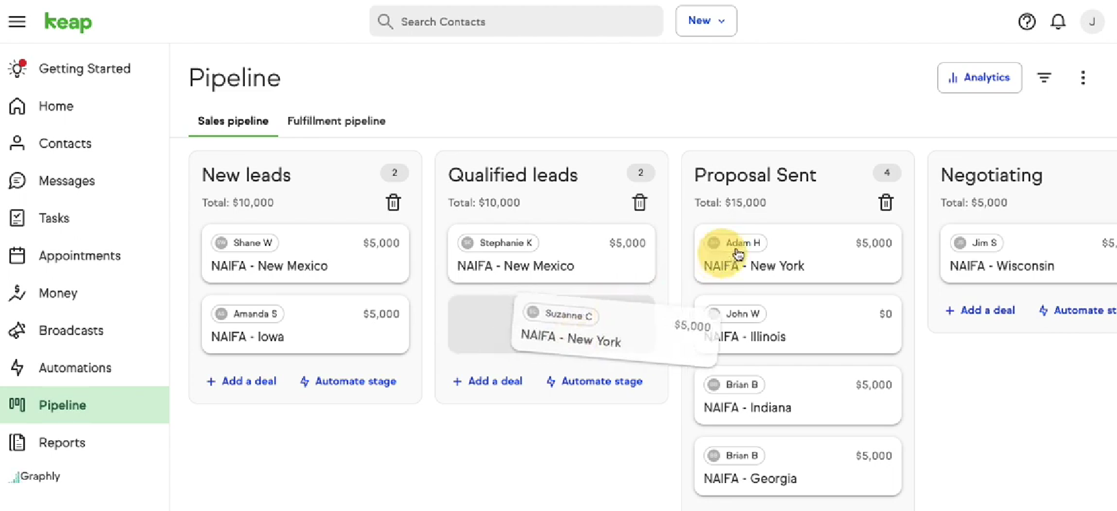
Task: Delete the Qualified leads stage via trash icon
Action: point(640,203)
